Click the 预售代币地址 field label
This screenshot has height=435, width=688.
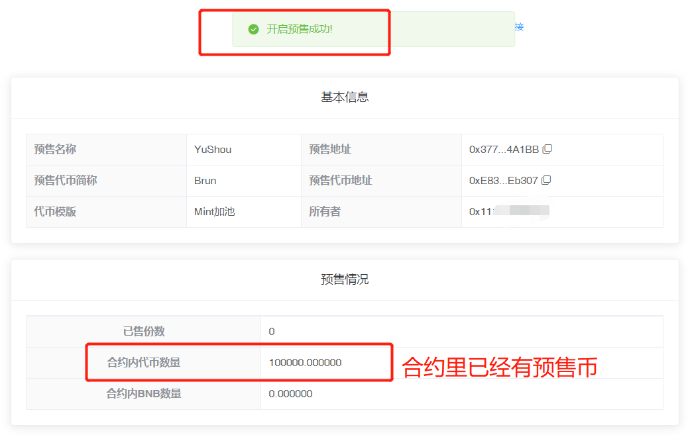(340, 181)
